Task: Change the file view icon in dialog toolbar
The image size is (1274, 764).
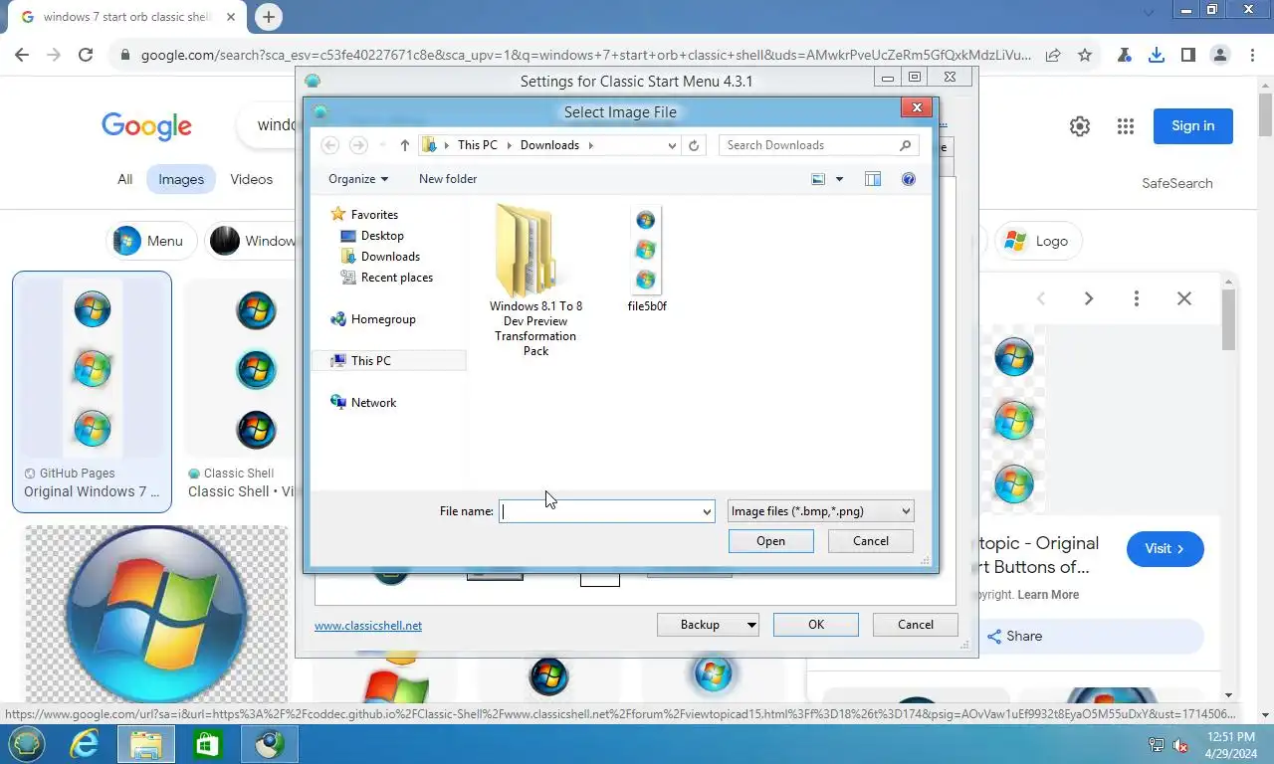Action: (818, 179)
